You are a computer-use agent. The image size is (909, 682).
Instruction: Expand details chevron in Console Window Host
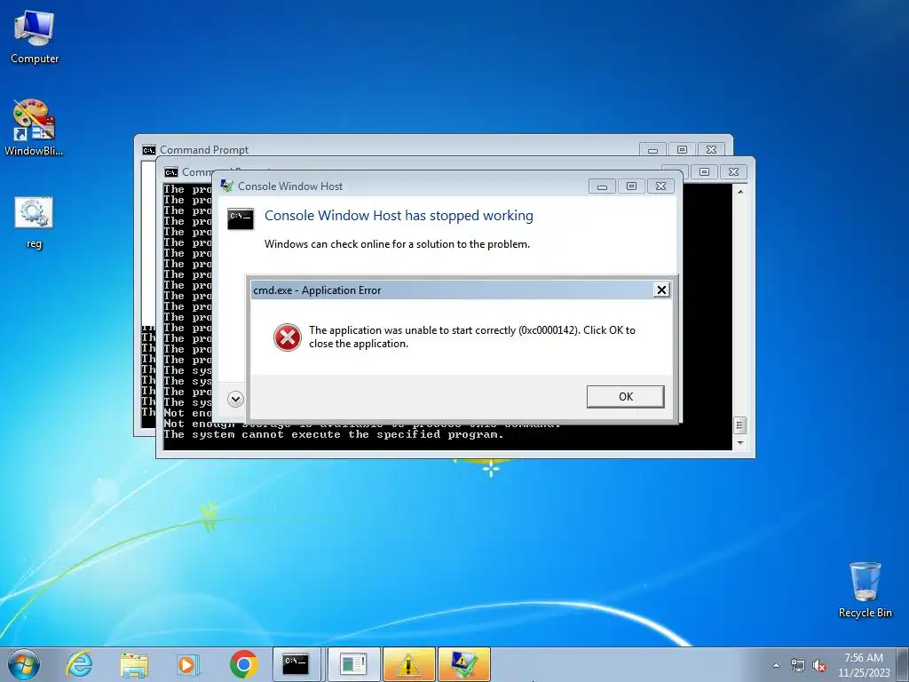click(235, 399)
